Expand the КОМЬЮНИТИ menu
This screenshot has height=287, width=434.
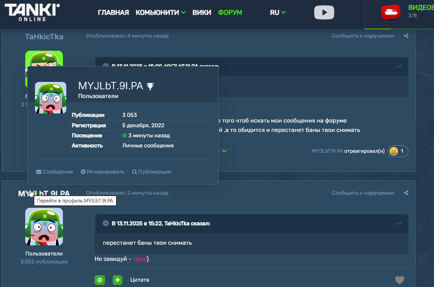[160, 12]
